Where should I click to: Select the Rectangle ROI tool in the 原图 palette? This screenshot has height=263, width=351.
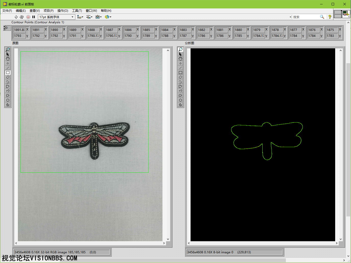(x=8, y=72)
